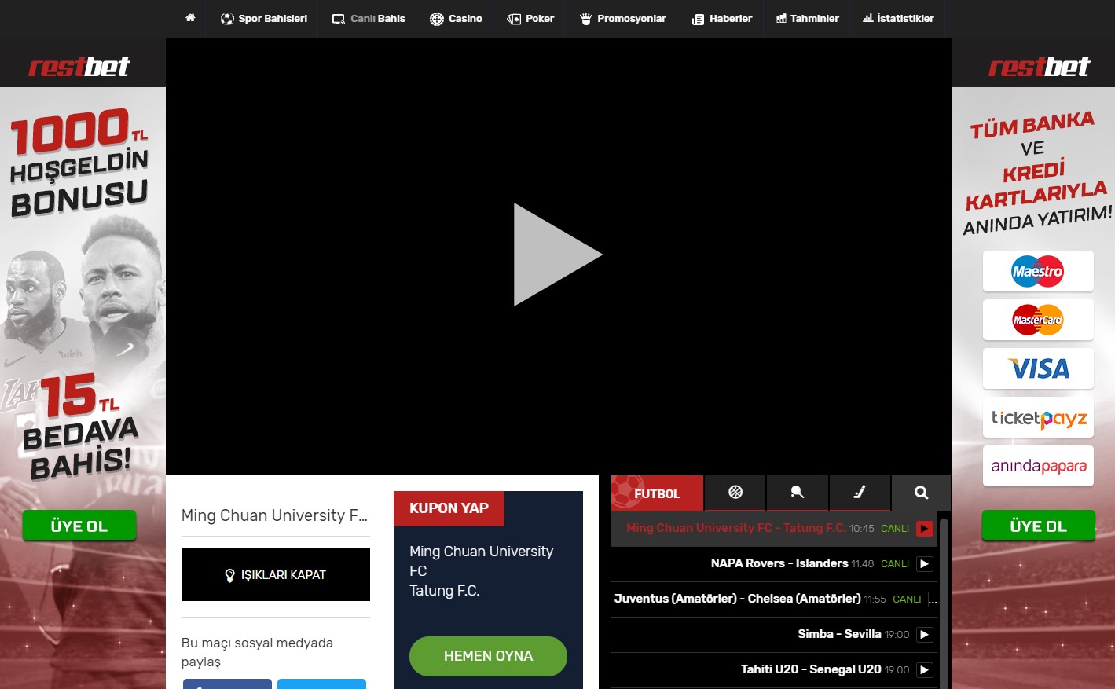Start the video with center play button
Image resolution: width=1115 pixels, height=689 pixels.
coord(556,255)
